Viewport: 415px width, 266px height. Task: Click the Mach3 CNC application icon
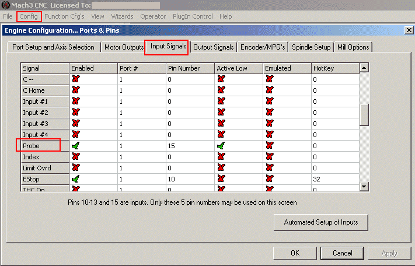[5, 5]
